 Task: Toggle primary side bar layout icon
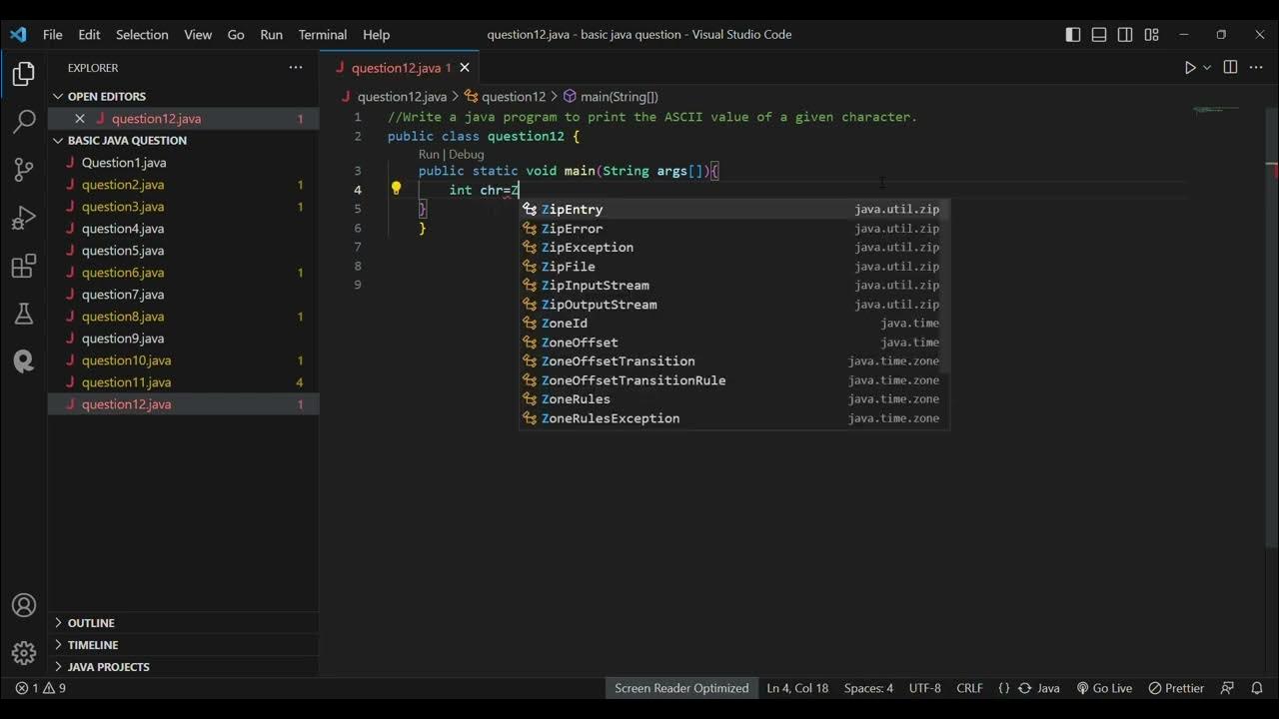point(1073,34)
